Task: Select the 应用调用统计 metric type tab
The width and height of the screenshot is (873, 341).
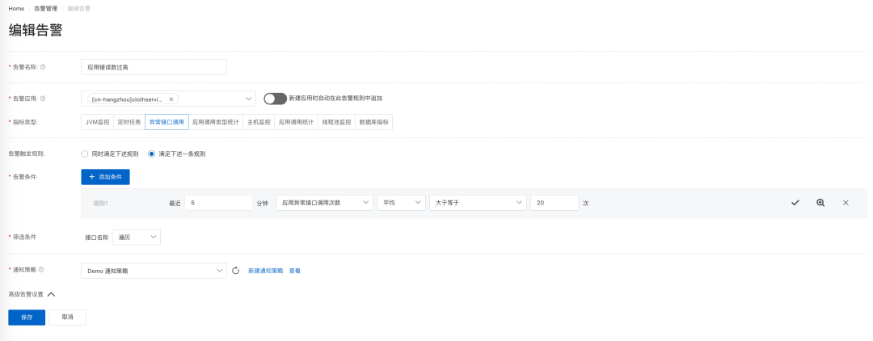Action: (x=296, y=122)
